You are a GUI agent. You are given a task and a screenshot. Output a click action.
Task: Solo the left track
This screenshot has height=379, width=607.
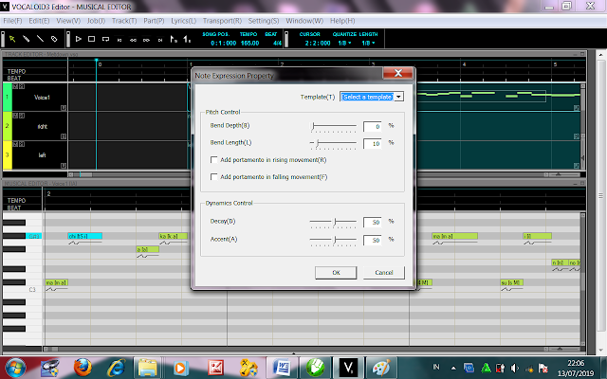tap(22, 144)
